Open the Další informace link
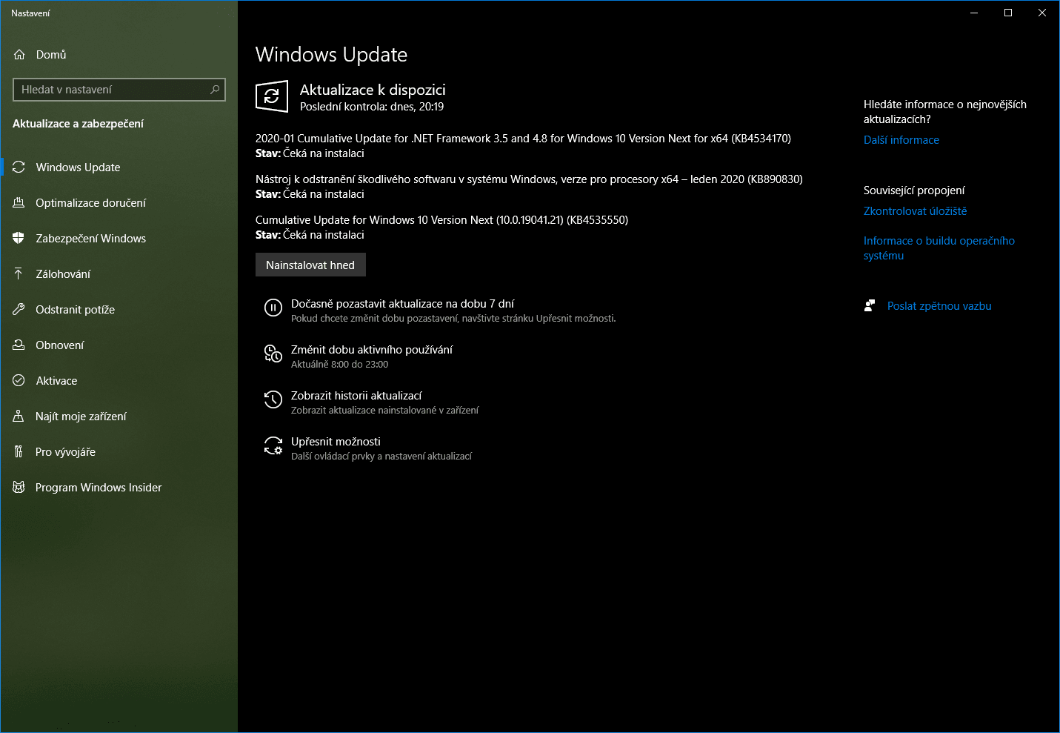1060x733 pixels. (x=901, y=139)
